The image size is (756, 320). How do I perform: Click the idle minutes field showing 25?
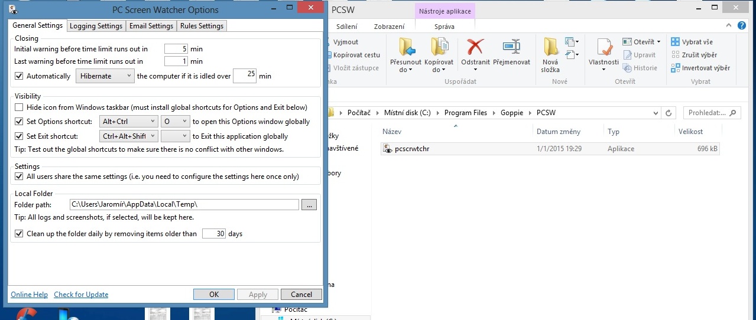point(245,76)
